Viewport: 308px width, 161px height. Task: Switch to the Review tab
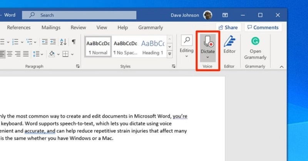point(78,27)
